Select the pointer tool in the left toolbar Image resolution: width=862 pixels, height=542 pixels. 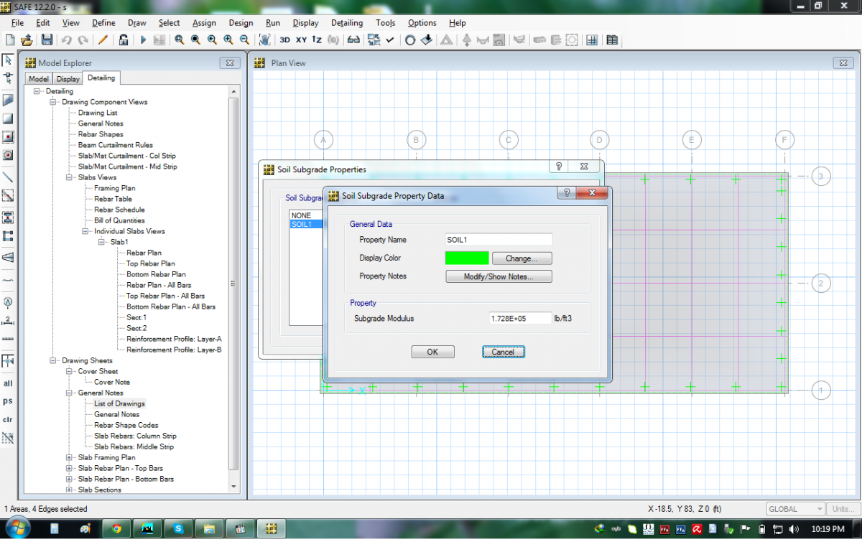(x=8, y=60)
